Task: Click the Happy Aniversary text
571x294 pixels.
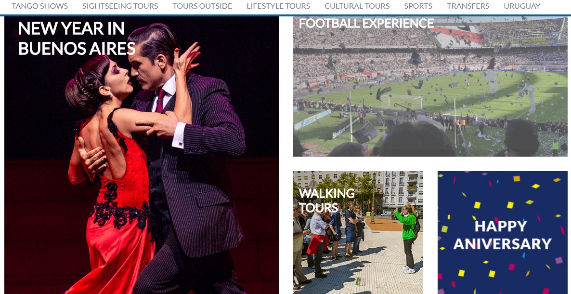Action: click(x=503, y=235)
